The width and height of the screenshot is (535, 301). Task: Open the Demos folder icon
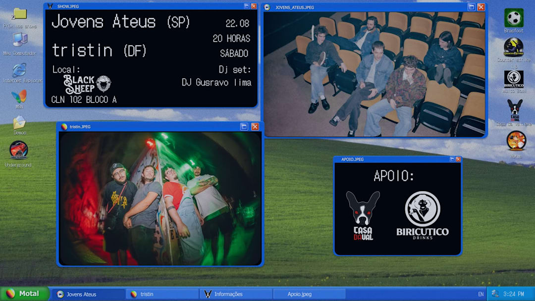click(x=19, y=122)
